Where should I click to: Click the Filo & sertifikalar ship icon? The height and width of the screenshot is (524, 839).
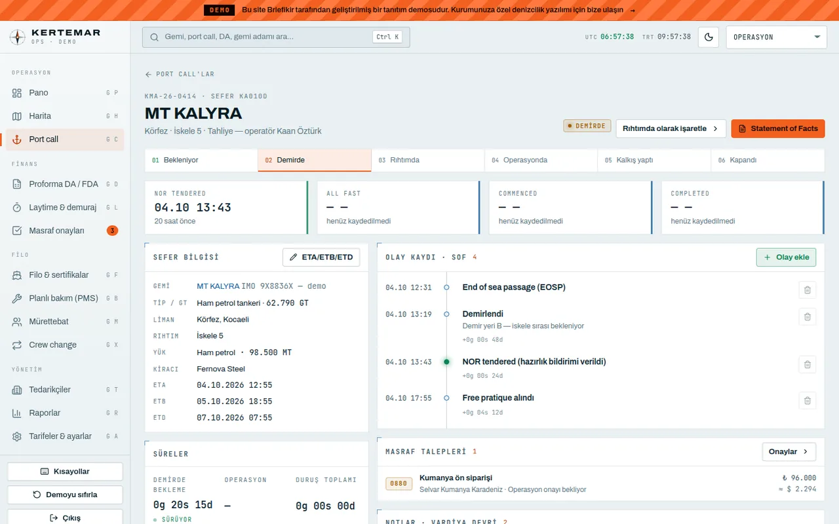coord(17,275)
